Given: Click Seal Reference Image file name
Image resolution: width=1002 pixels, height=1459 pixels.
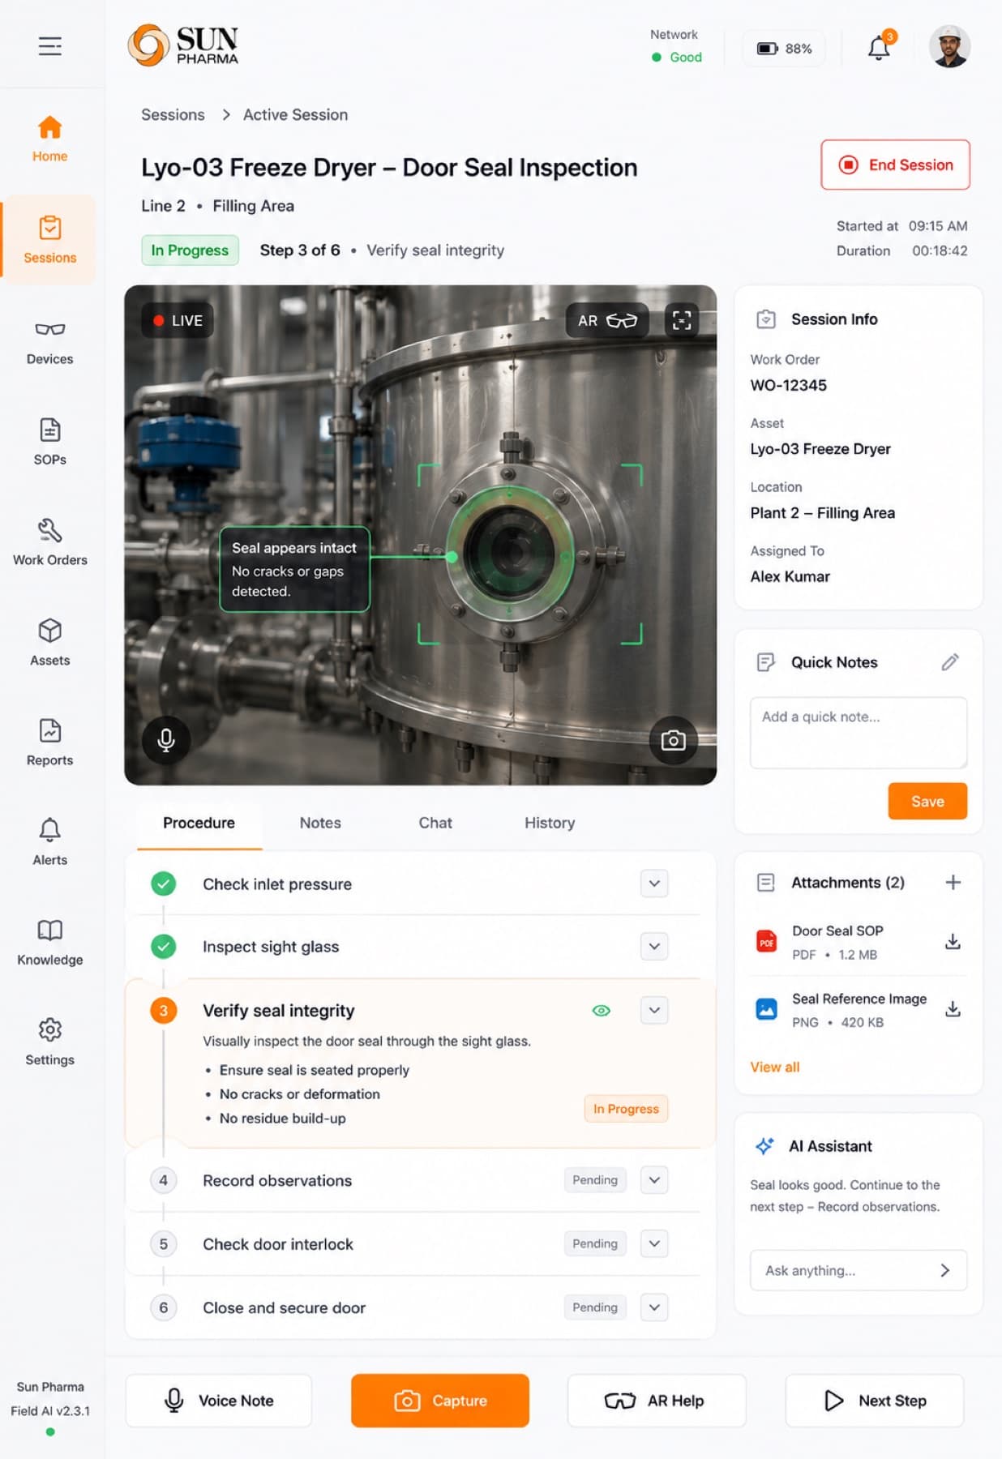Looking at the screenshot, I should click(859, 999).
